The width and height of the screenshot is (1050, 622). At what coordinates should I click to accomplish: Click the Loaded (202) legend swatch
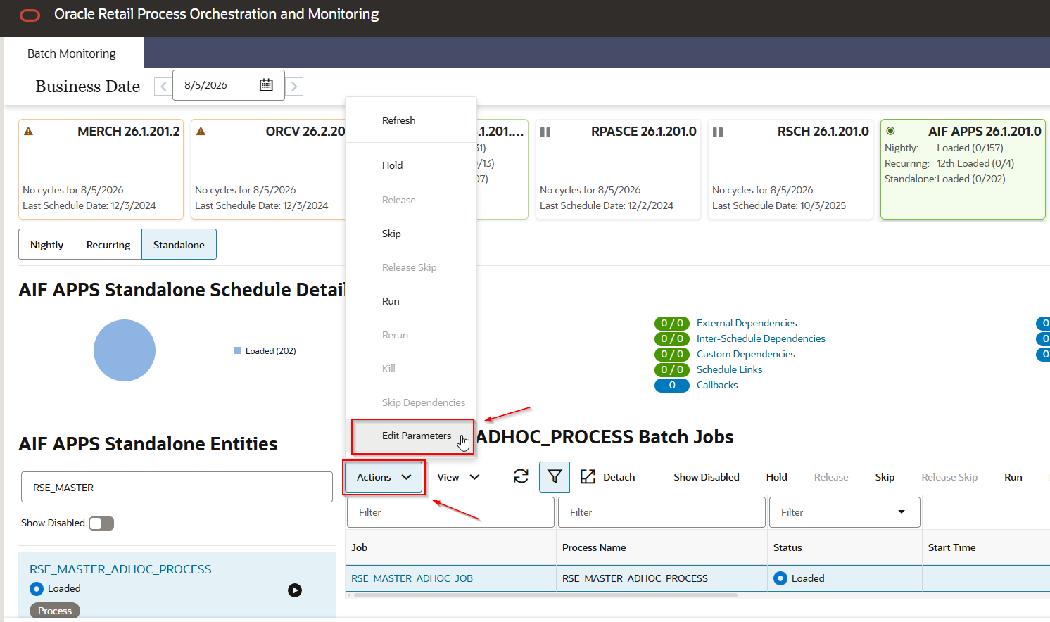tap(237, 350)
